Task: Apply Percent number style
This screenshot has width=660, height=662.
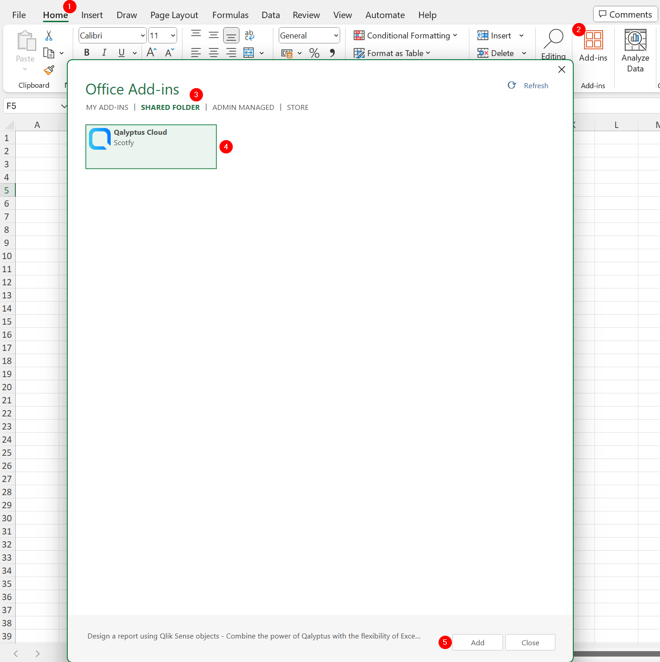Action: click(314, 53)
